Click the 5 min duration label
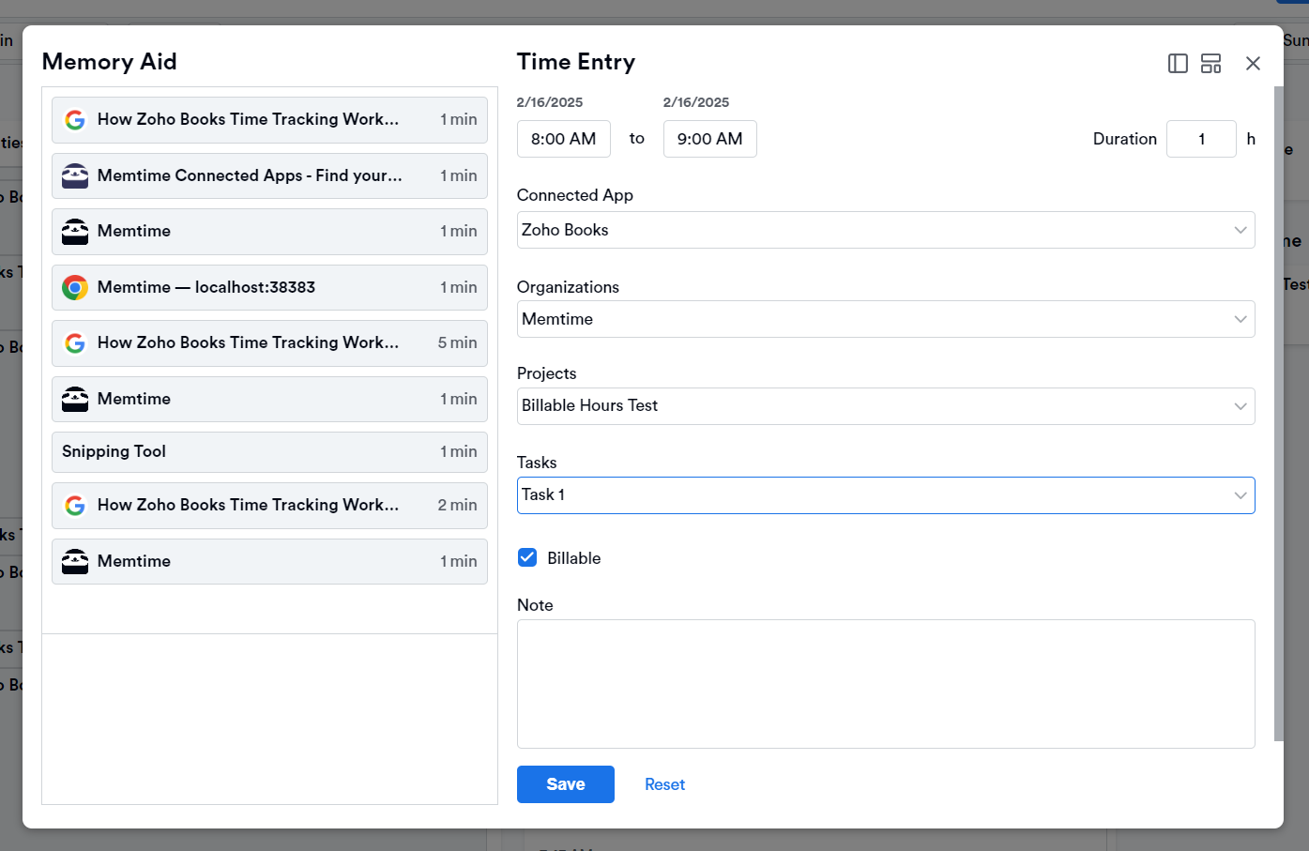The width and height of the screenshot is (1309, 851). pyautogui.click(x=457, y=343)
